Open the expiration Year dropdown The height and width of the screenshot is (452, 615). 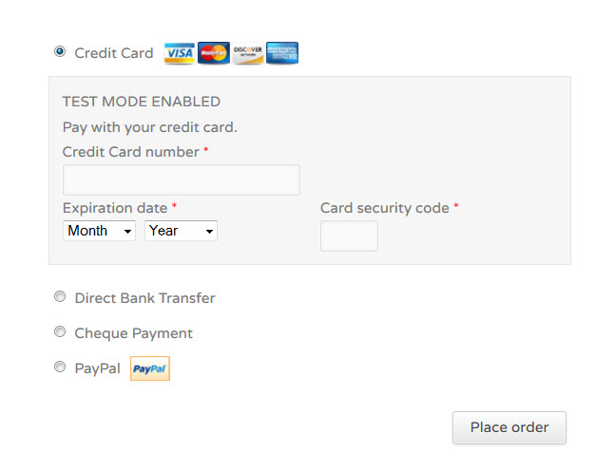coord(181,231)
